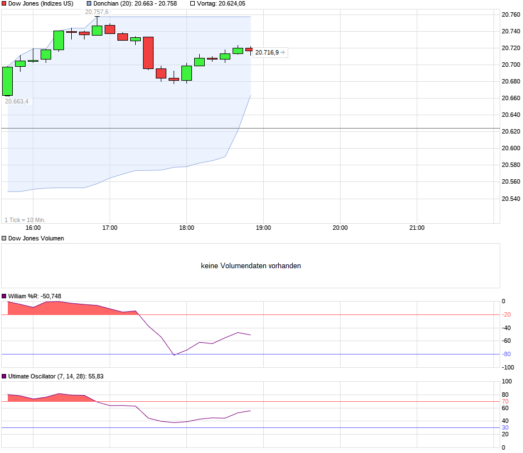Click the Dow Jones Volumen legend swatch
The image size is (523, 453).
pyautogui.click(x=4, y=239)
